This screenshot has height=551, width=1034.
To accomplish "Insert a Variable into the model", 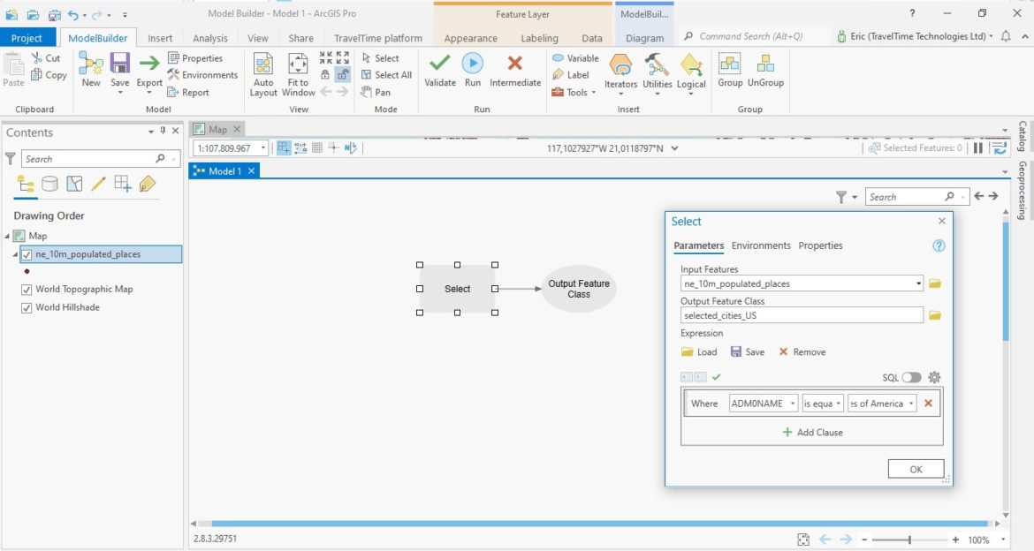I will pyautogui.click(x=575, y=57).
